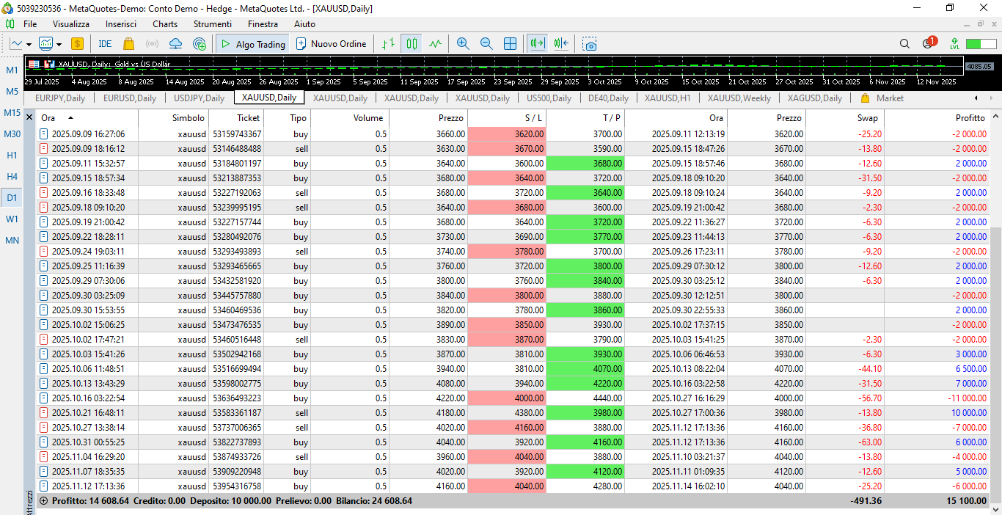Switch to the EURUSD,Daily chart tab
Viewport: 1002px width, 515px height.
tap(130, 98)
